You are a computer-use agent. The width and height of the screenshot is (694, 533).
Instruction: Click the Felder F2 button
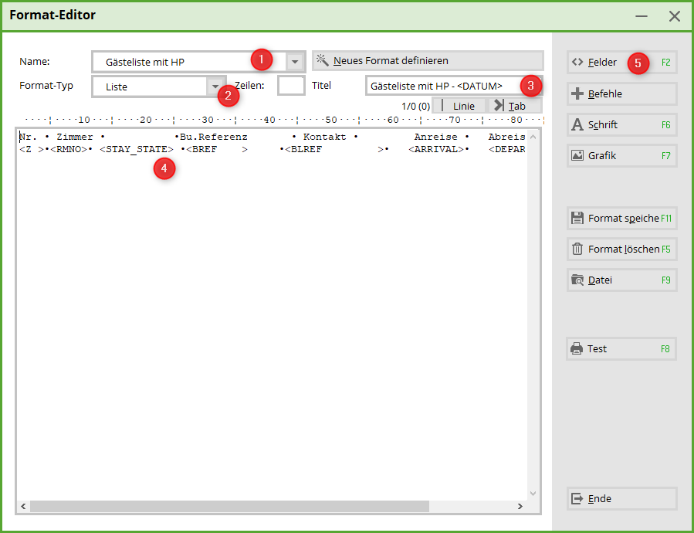click(622, 63)
